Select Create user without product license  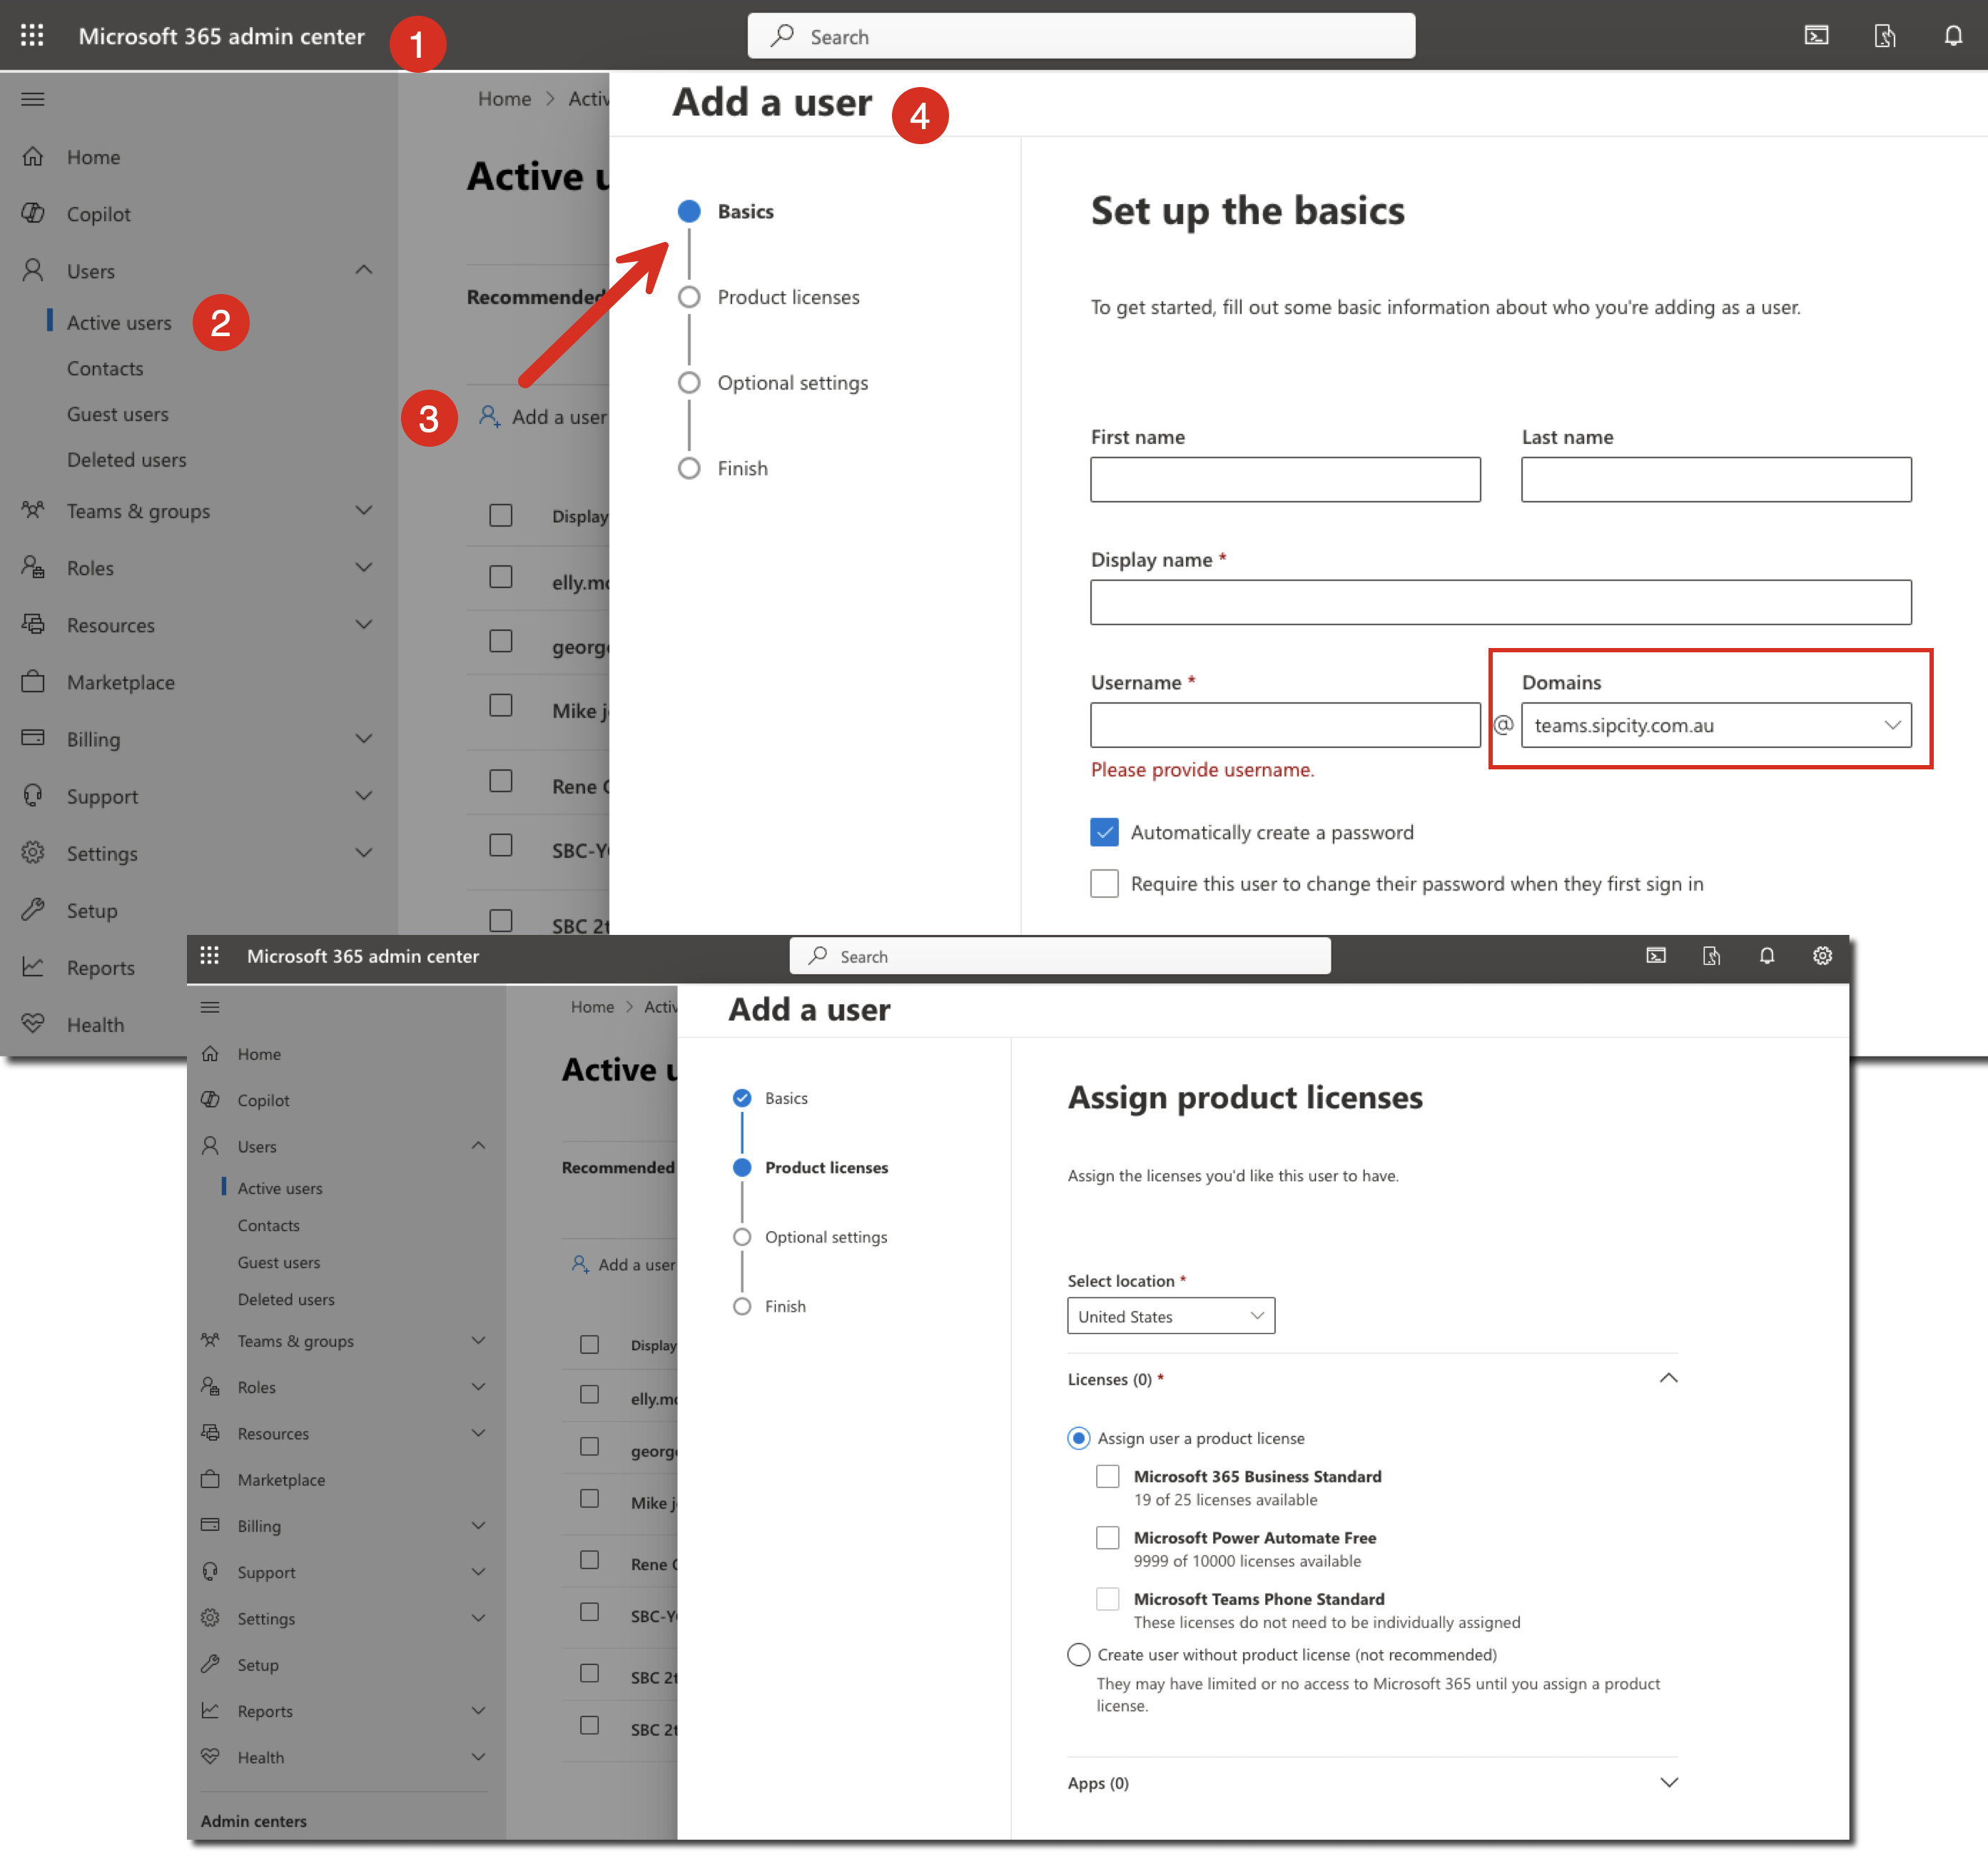pos(1078,1655)
